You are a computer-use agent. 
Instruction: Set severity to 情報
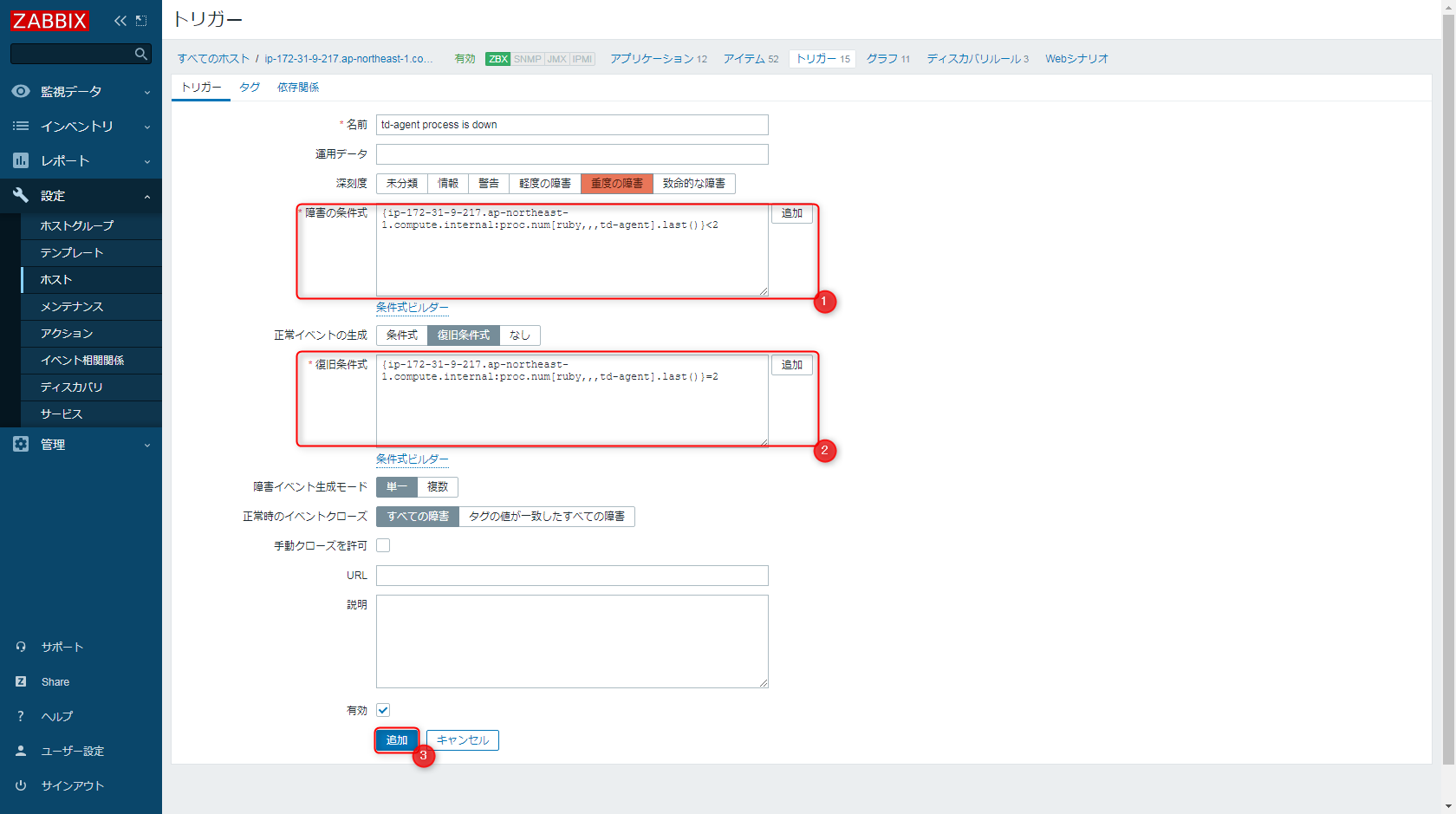(x=448, y=184)
